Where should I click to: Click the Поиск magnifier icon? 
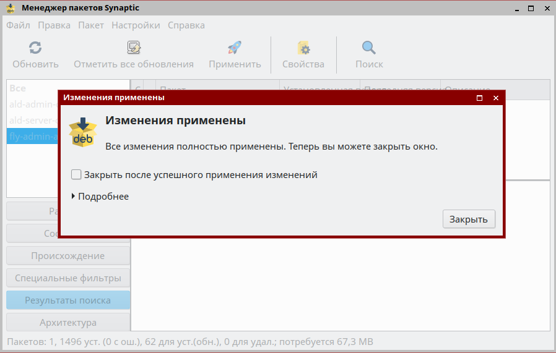[369, 48]
